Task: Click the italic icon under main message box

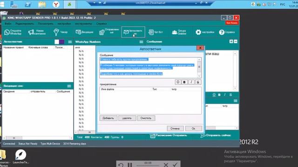Action: click(225, 95)
